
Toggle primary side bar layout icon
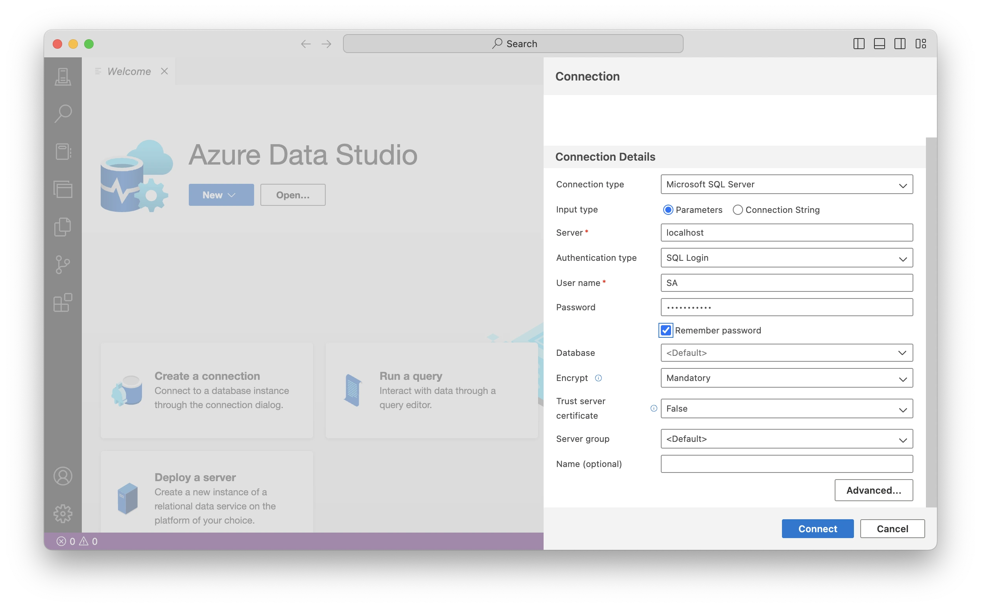click(x=860, y=44)
